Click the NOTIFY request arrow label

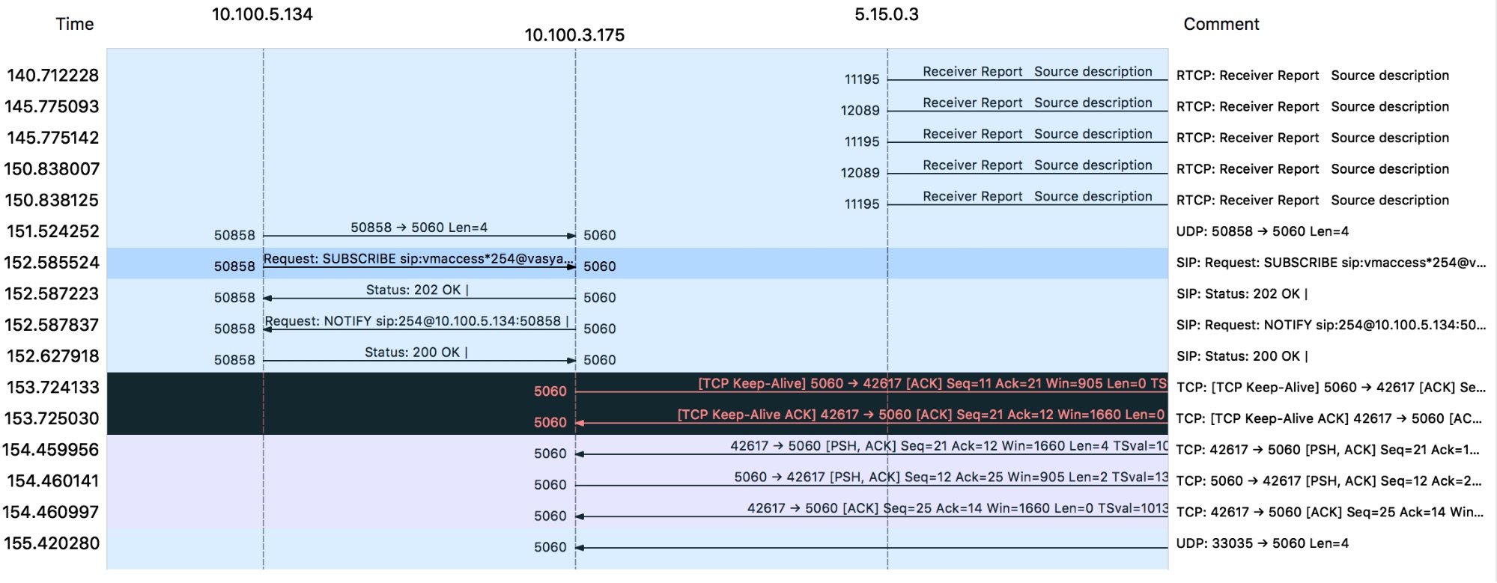(x=416, y=321)
